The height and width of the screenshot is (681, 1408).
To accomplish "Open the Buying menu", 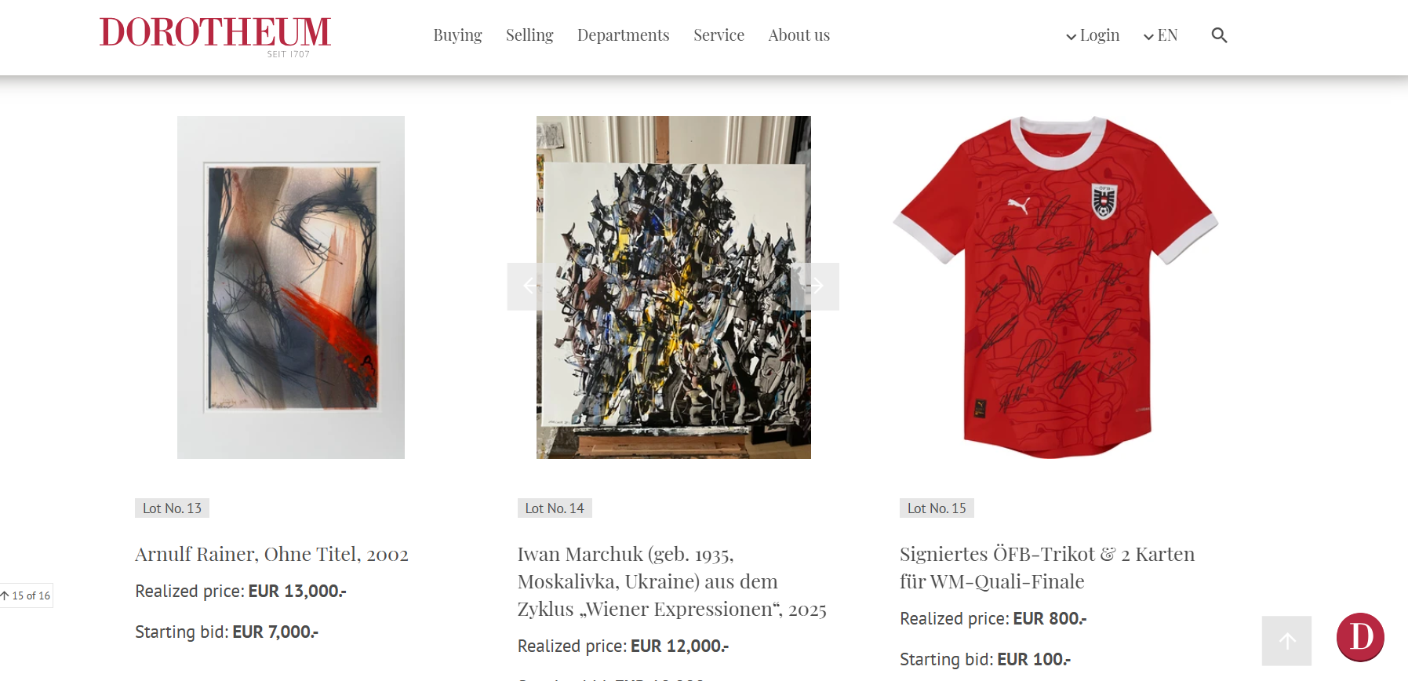I will coord(457,35).
